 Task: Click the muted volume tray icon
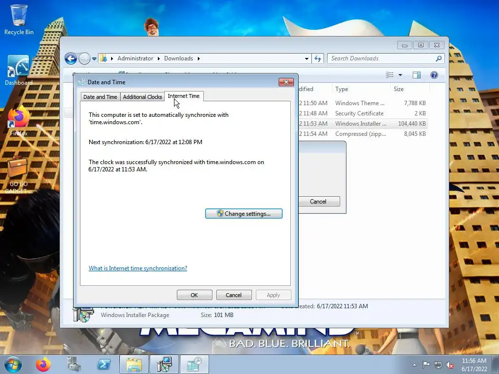click(450, 365)
